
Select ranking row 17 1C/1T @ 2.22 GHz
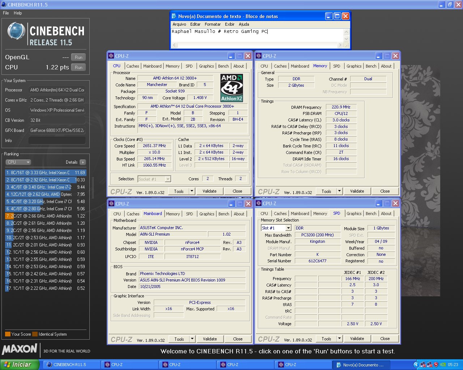pos(46,288)
